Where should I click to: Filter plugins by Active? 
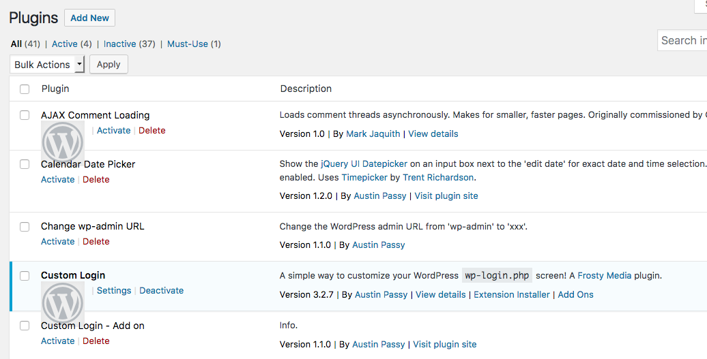pyautogui.click(x=64, y=44)
